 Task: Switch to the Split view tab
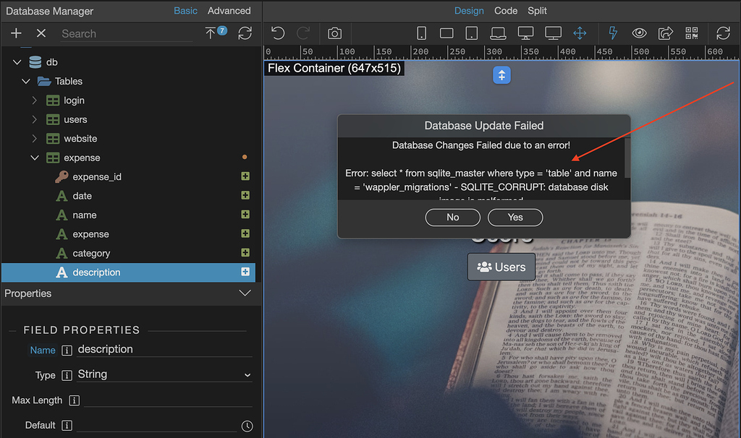pyautogui.click(x=537, y=11)
